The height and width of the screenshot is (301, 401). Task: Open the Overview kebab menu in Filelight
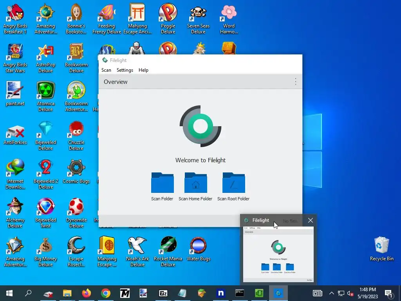tap(295, 82)
